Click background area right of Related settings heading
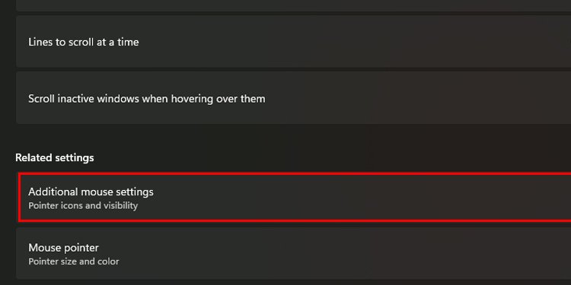The height and width of the screenshot is (285, 571). pos(327,158)
